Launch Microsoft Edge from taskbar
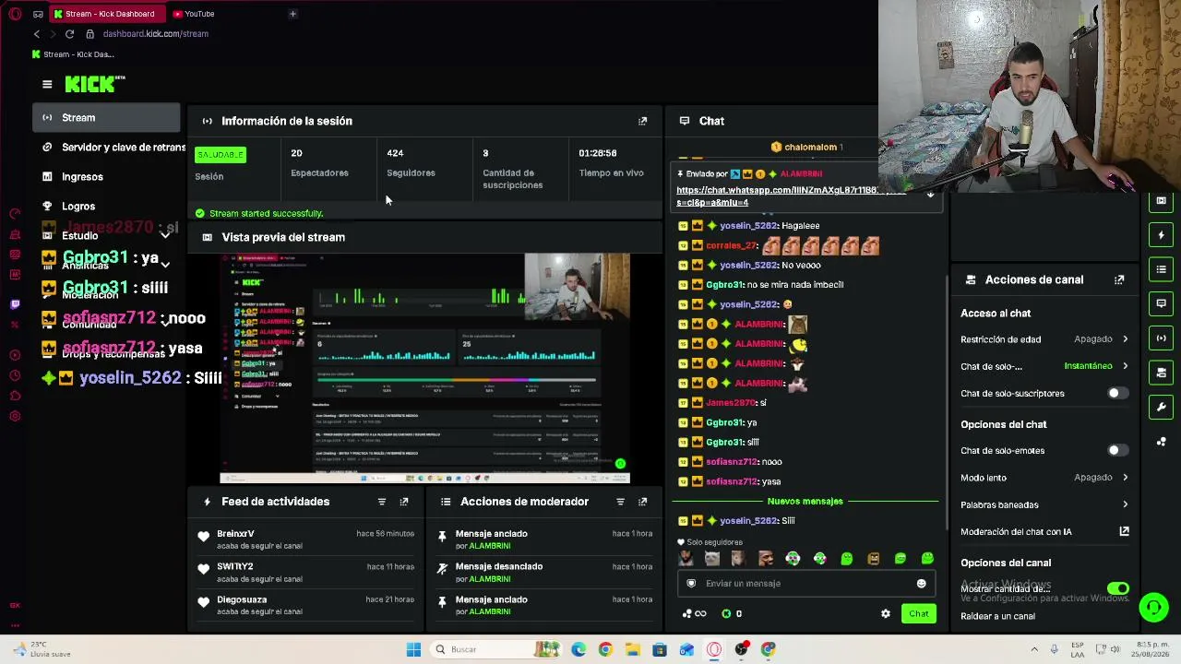The height and width of the screenshot is (664, 1181). 579,649
